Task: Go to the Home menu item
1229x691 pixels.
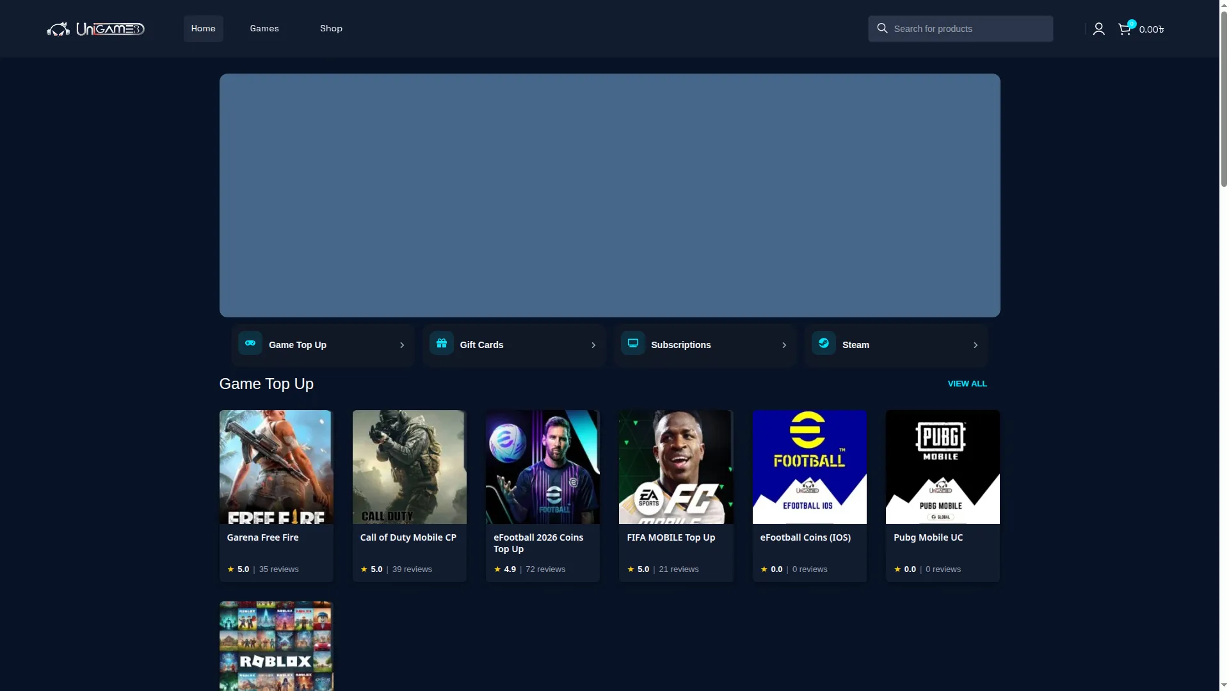Action: coord(204,29)
